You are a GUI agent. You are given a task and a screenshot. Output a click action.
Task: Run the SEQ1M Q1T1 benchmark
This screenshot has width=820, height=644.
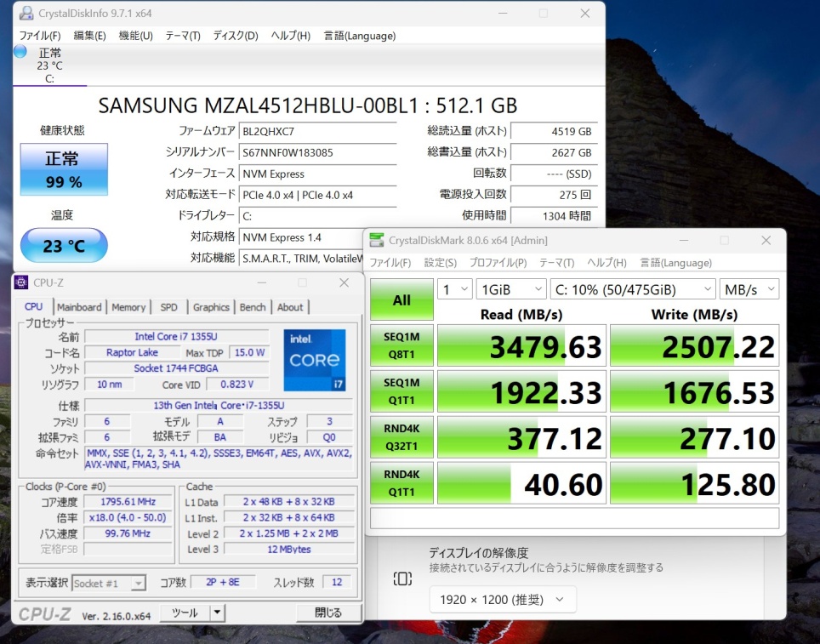coord(401,391)
